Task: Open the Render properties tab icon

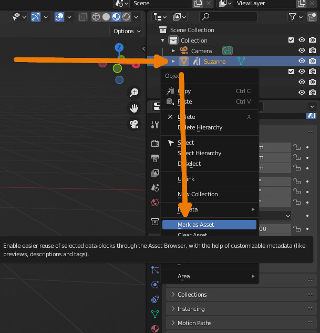Action: [x=155, y=143]
